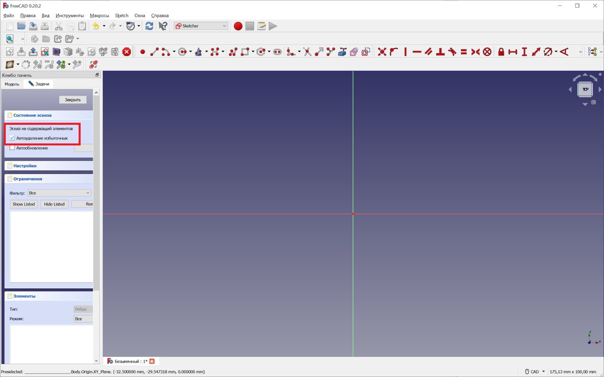Open the Режим Все dropdown
Screen dimensions: 604x377
click(x=83, y=319)
